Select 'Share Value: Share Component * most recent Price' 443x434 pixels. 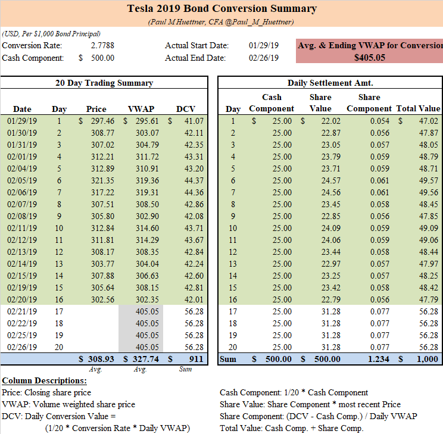pos(310,404)
